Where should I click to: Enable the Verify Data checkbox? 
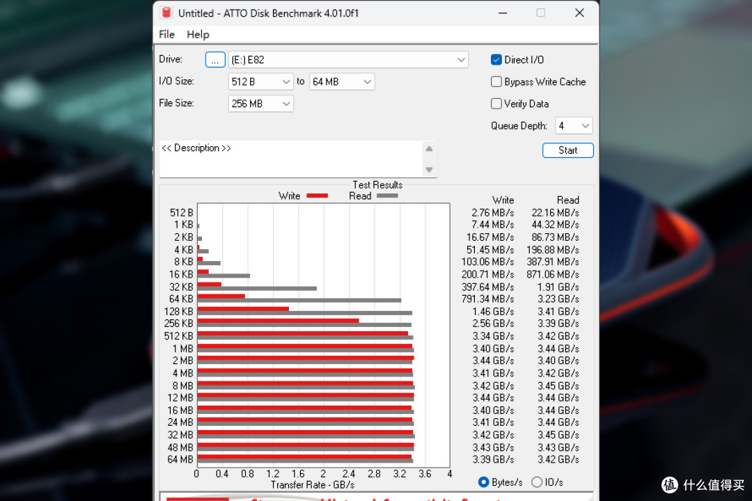click(x=496, y=104)
